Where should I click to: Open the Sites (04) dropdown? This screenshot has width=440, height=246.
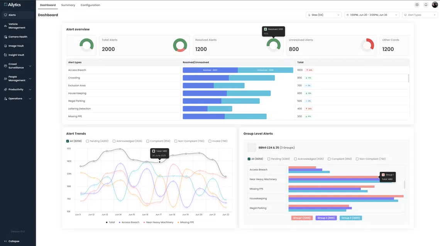tap(323, 15)
